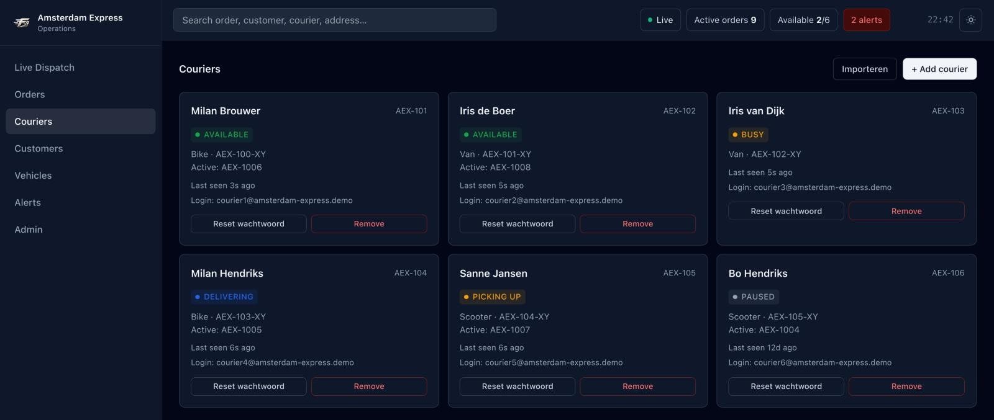The height and width of the screenshot is (420, 994).
Task: Reset wachtwoord for Iris van Dijk
Action: pyautogui.click(x=786, y=211)
